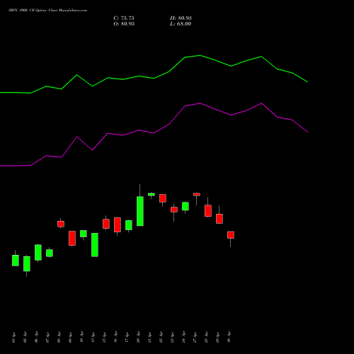354x354 pixels.
Task: Select the '01 Apr' date label
Action: [13, 337]
